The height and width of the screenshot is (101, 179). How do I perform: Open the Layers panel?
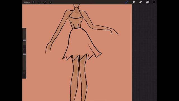147,2
